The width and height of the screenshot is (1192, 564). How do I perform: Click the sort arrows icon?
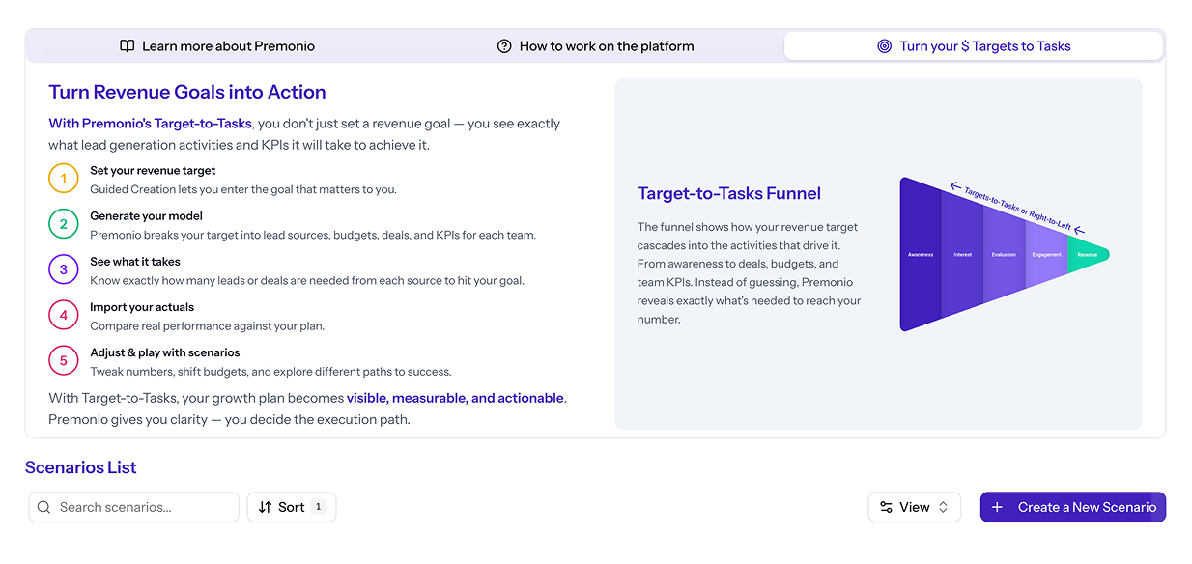(x=265, y=507)
